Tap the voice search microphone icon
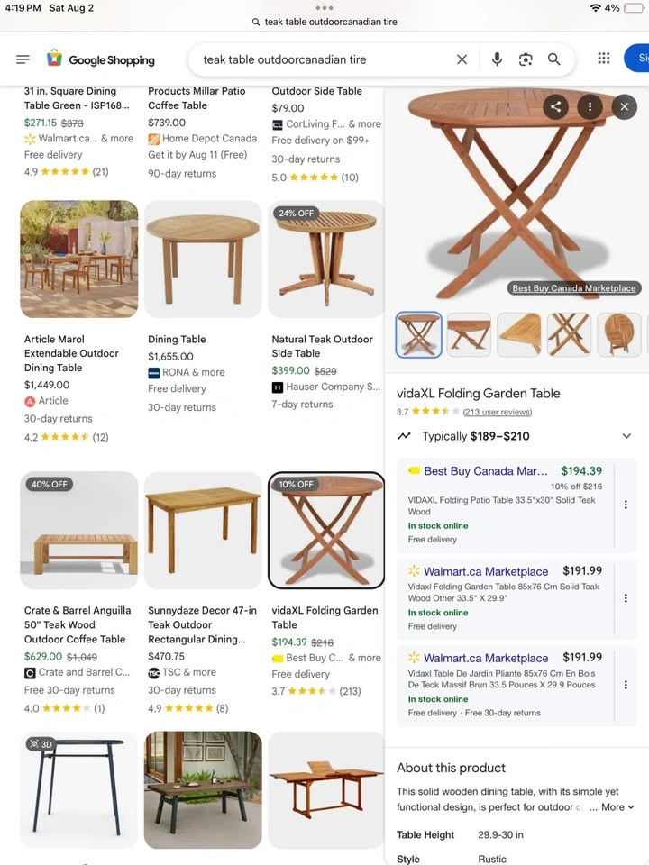Screen dimensions: 649x865 point(497,59)
